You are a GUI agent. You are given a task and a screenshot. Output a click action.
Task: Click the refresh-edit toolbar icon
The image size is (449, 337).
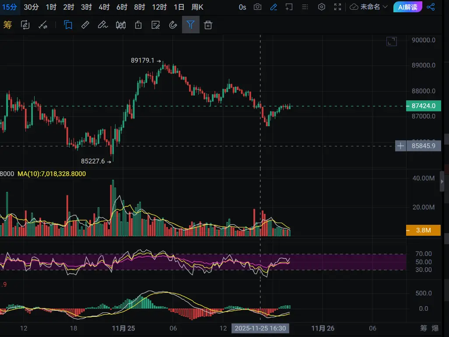[25, 25]
